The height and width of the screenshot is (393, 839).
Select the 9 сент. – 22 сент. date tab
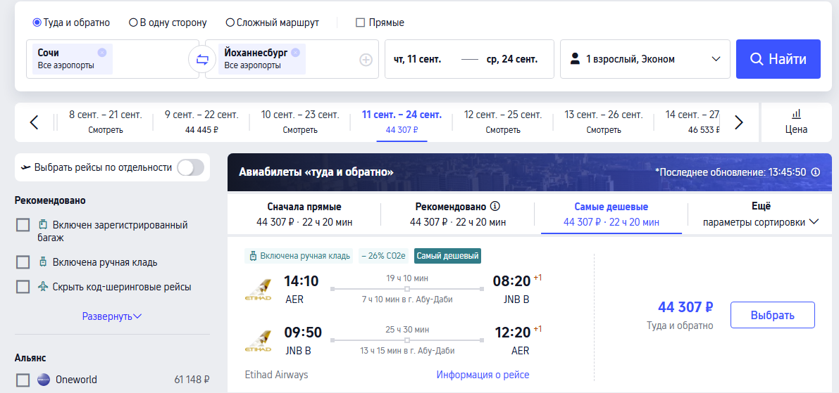(x=201, y=122)
